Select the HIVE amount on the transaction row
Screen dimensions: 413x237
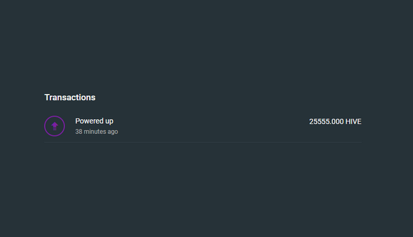[x=335, y=122]
